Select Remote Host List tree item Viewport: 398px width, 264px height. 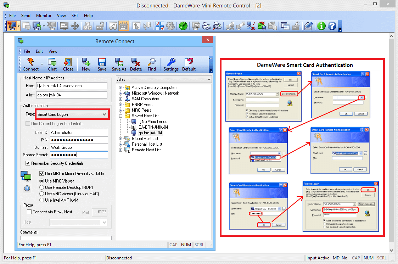click(146, 150)
